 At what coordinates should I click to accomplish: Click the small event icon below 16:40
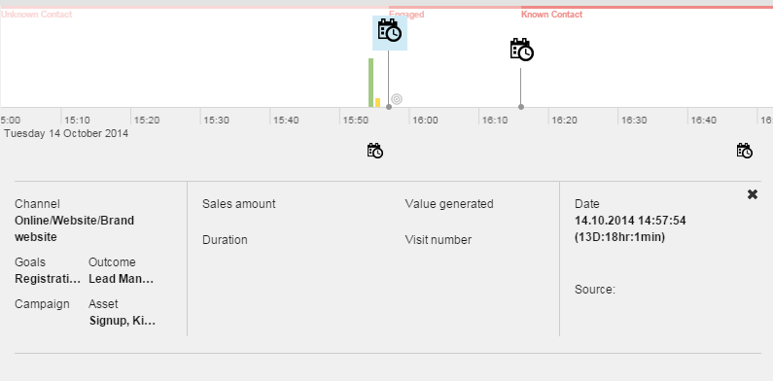[745, 151]
